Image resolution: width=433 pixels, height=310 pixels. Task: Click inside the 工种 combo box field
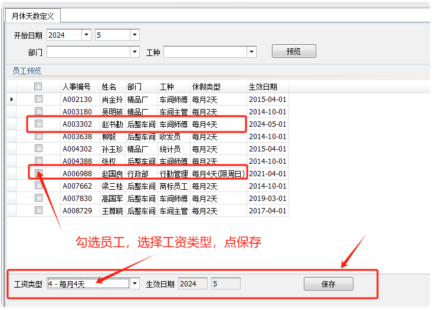(x=205, y=52)
